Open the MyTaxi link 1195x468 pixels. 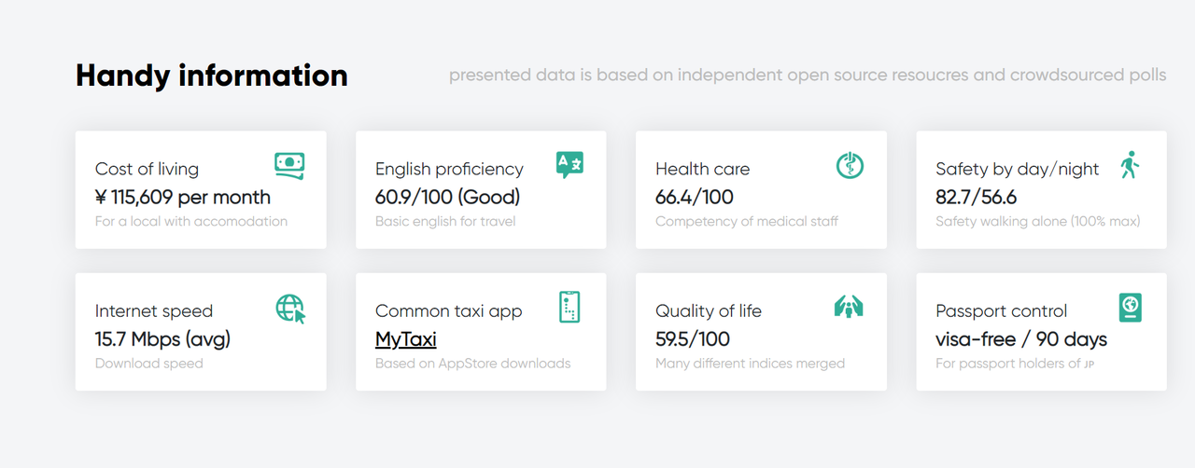click(406, 339)
